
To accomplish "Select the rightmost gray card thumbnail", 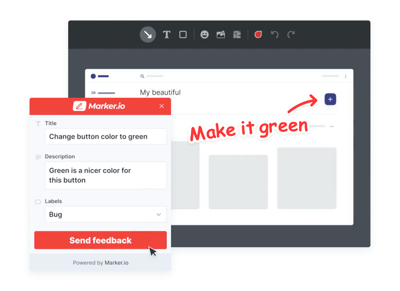I will [x=307, y=178].
